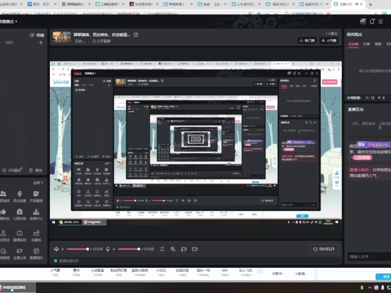This screenshot has height=293, width=391.
Task: Switch to the 在线榜 audience tab
Action: pos(353,44)
